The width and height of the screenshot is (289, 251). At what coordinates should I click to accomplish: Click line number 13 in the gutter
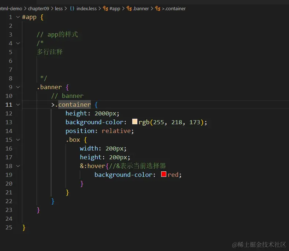click(x=9, y=122)
